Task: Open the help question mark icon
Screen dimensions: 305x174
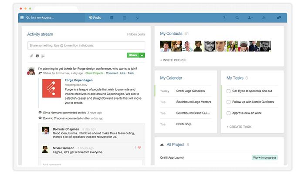Action: click(224, 18)
